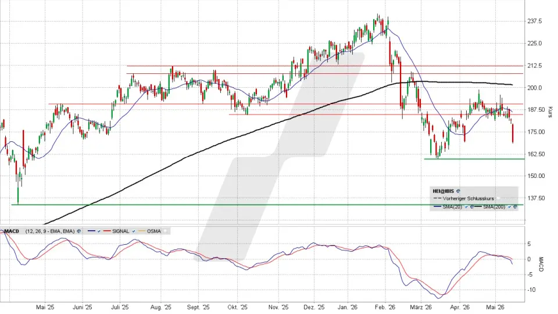
Task: Click the black SMA(200) line color sample
Action: click(478, 206)
